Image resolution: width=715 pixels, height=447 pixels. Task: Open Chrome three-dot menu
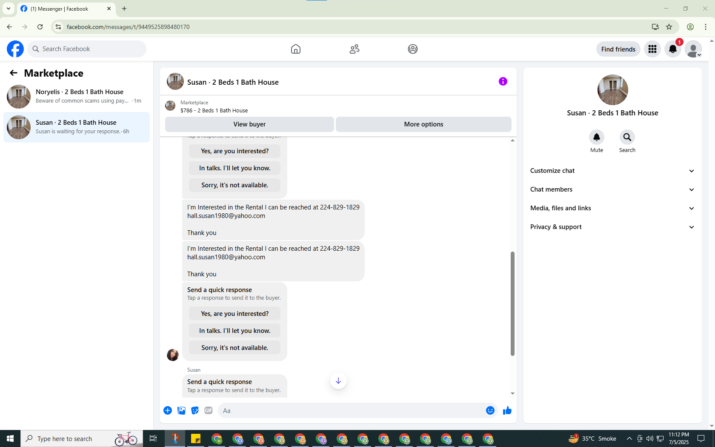coord(706,27)
